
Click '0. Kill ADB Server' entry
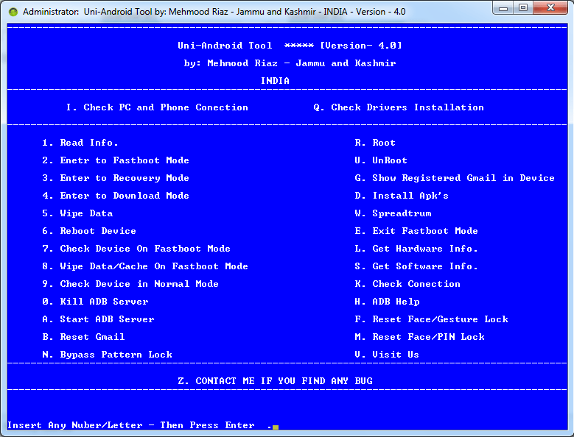(x=95, y=302)
